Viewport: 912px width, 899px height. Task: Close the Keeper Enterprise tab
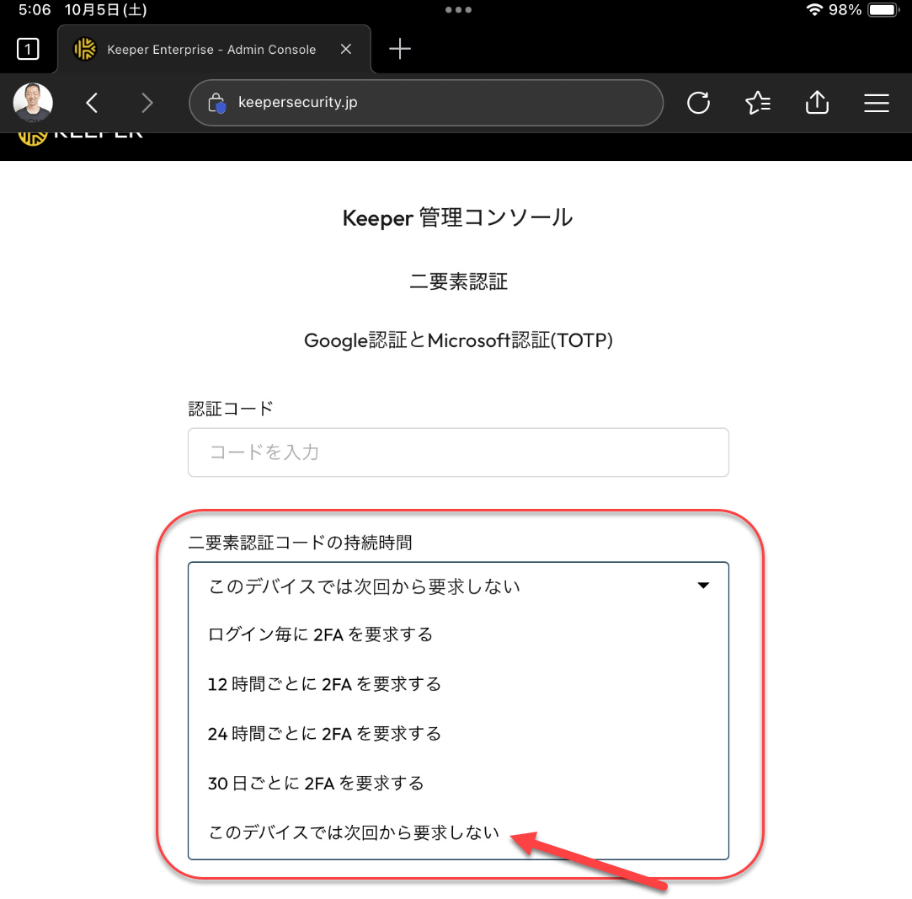pyautogui.click(x=346, y=49)
